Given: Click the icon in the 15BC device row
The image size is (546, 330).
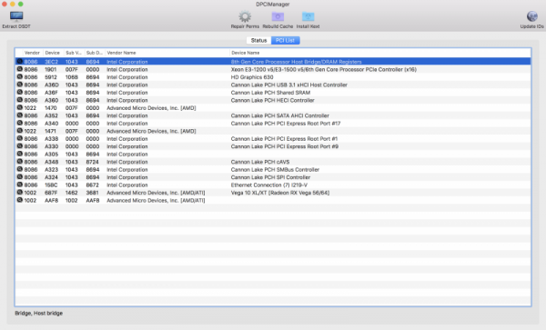Looking at the screenshot, I should pos(20,185).
